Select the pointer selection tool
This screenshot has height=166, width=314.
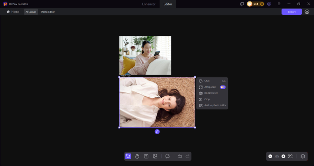(x=128, y=156)
